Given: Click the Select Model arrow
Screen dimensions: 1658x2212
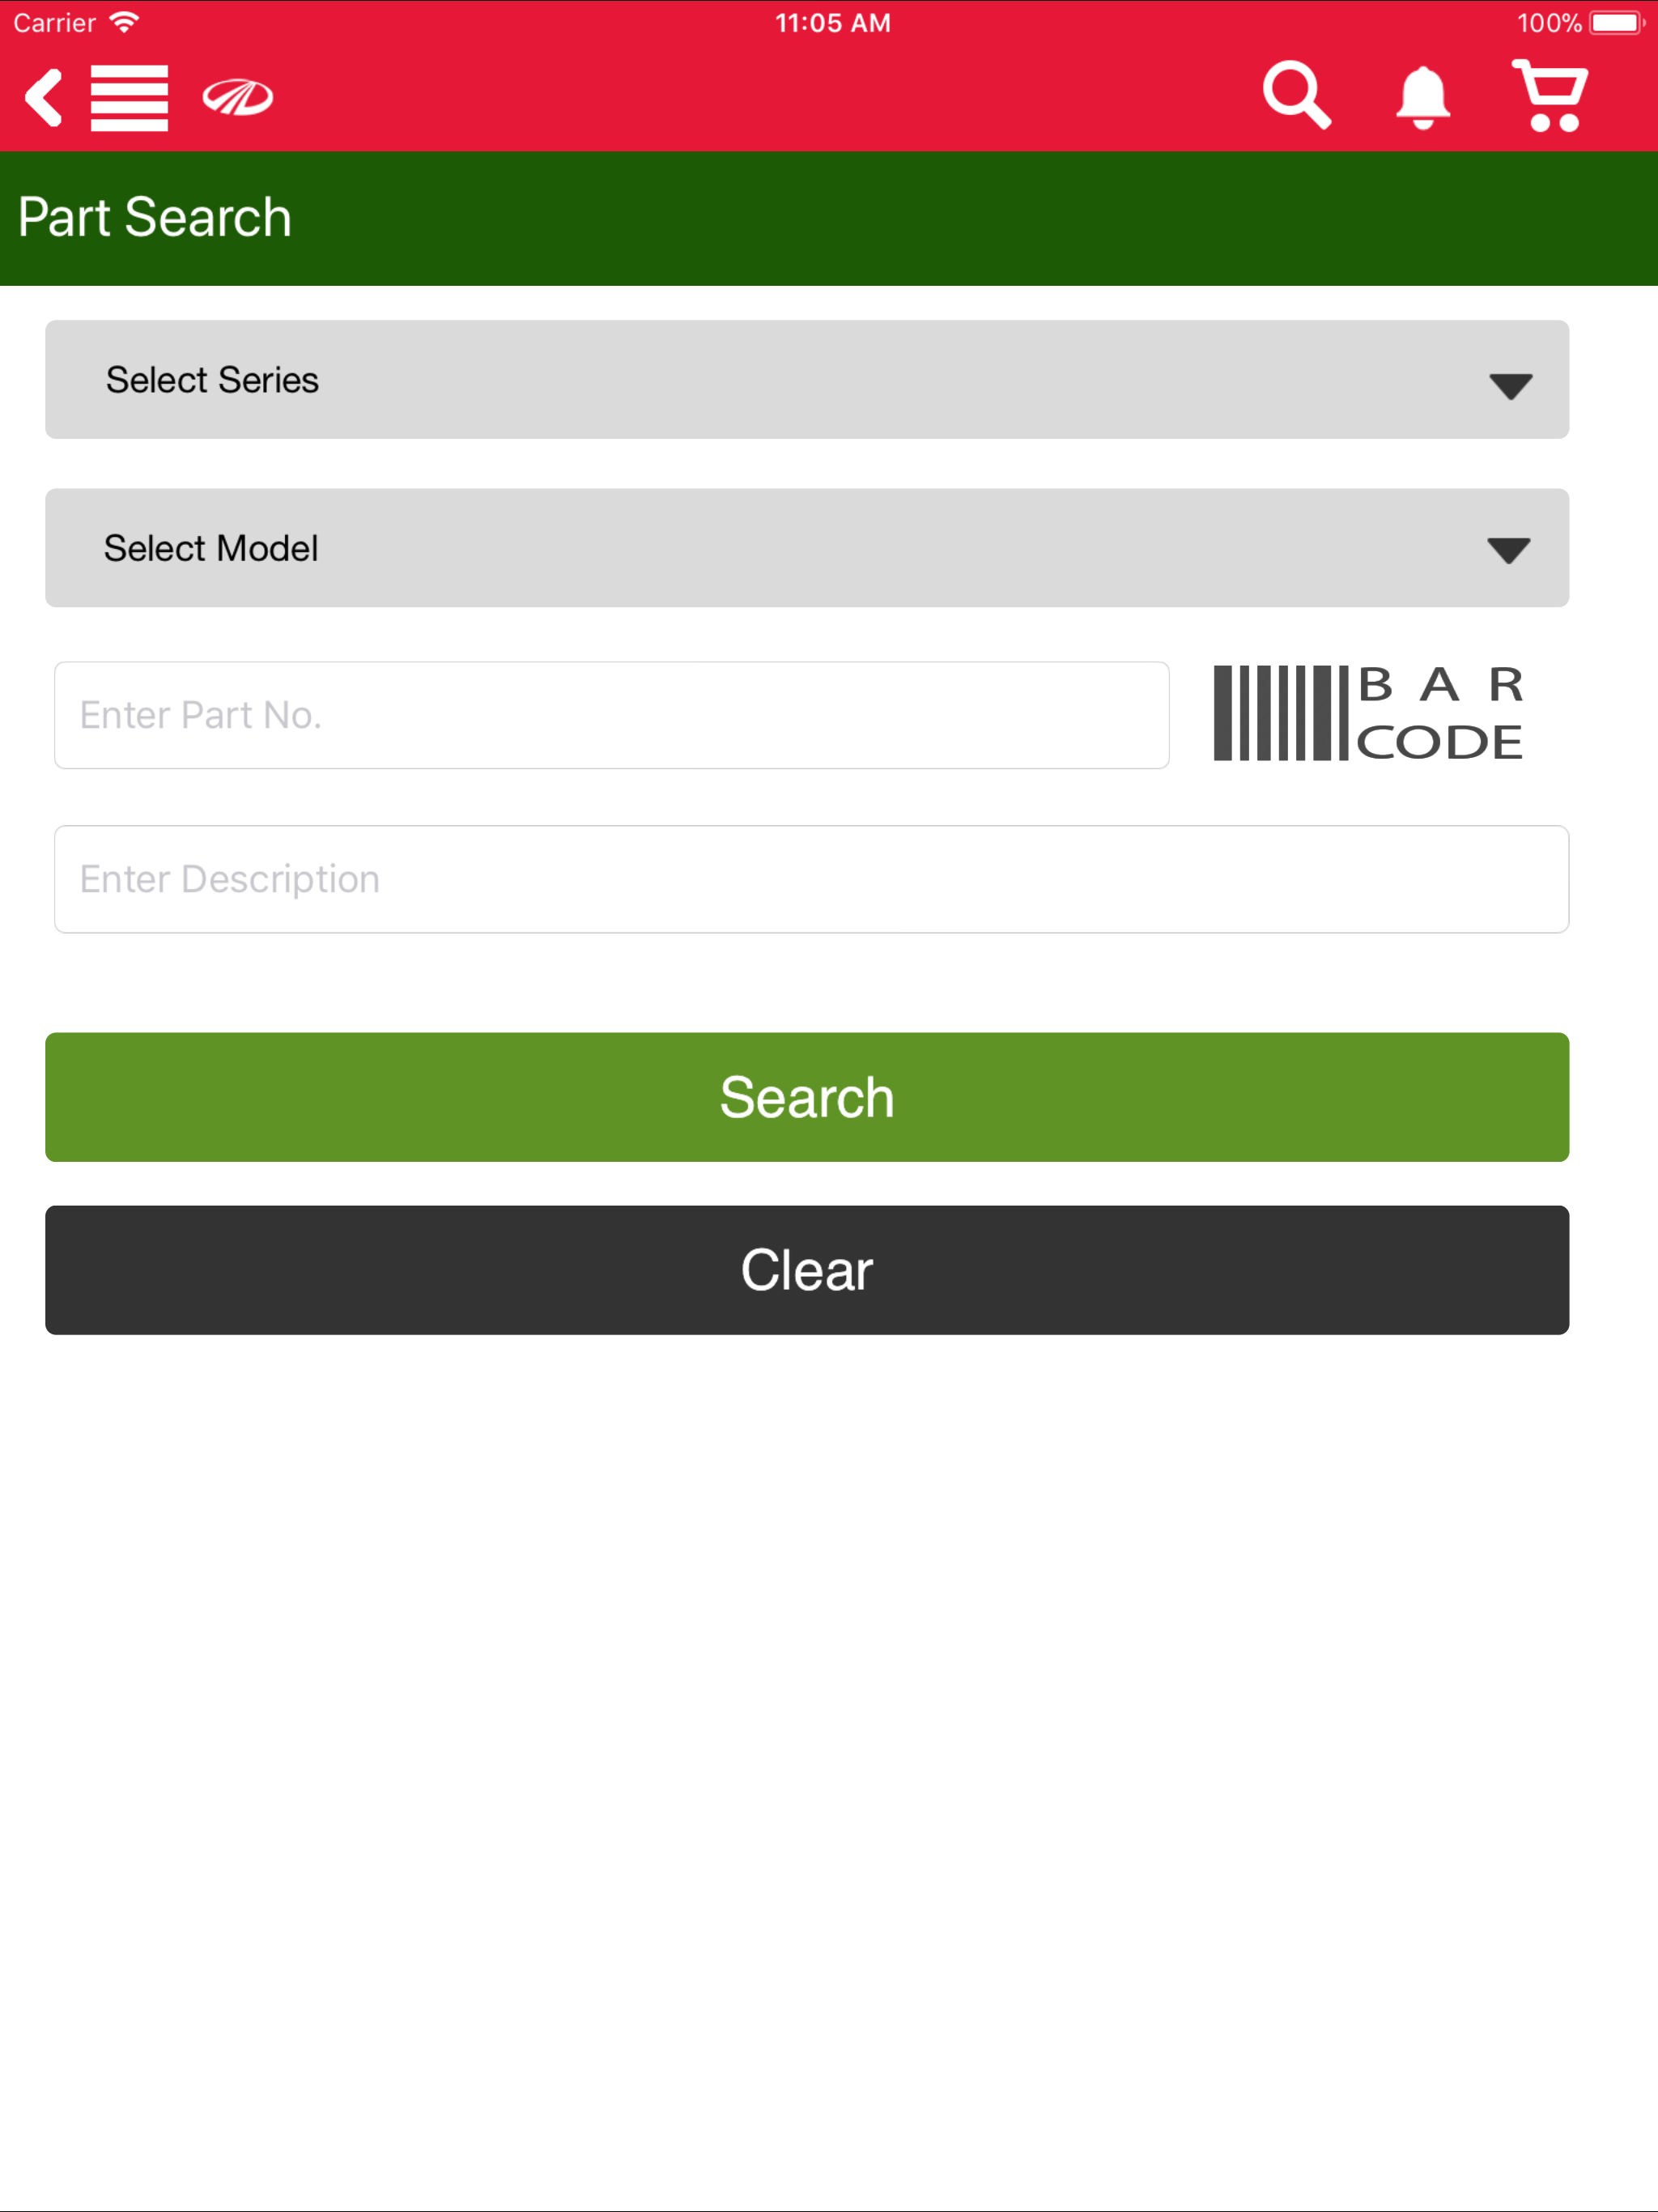Looking at the screenshot, I should pos(1508,550).
